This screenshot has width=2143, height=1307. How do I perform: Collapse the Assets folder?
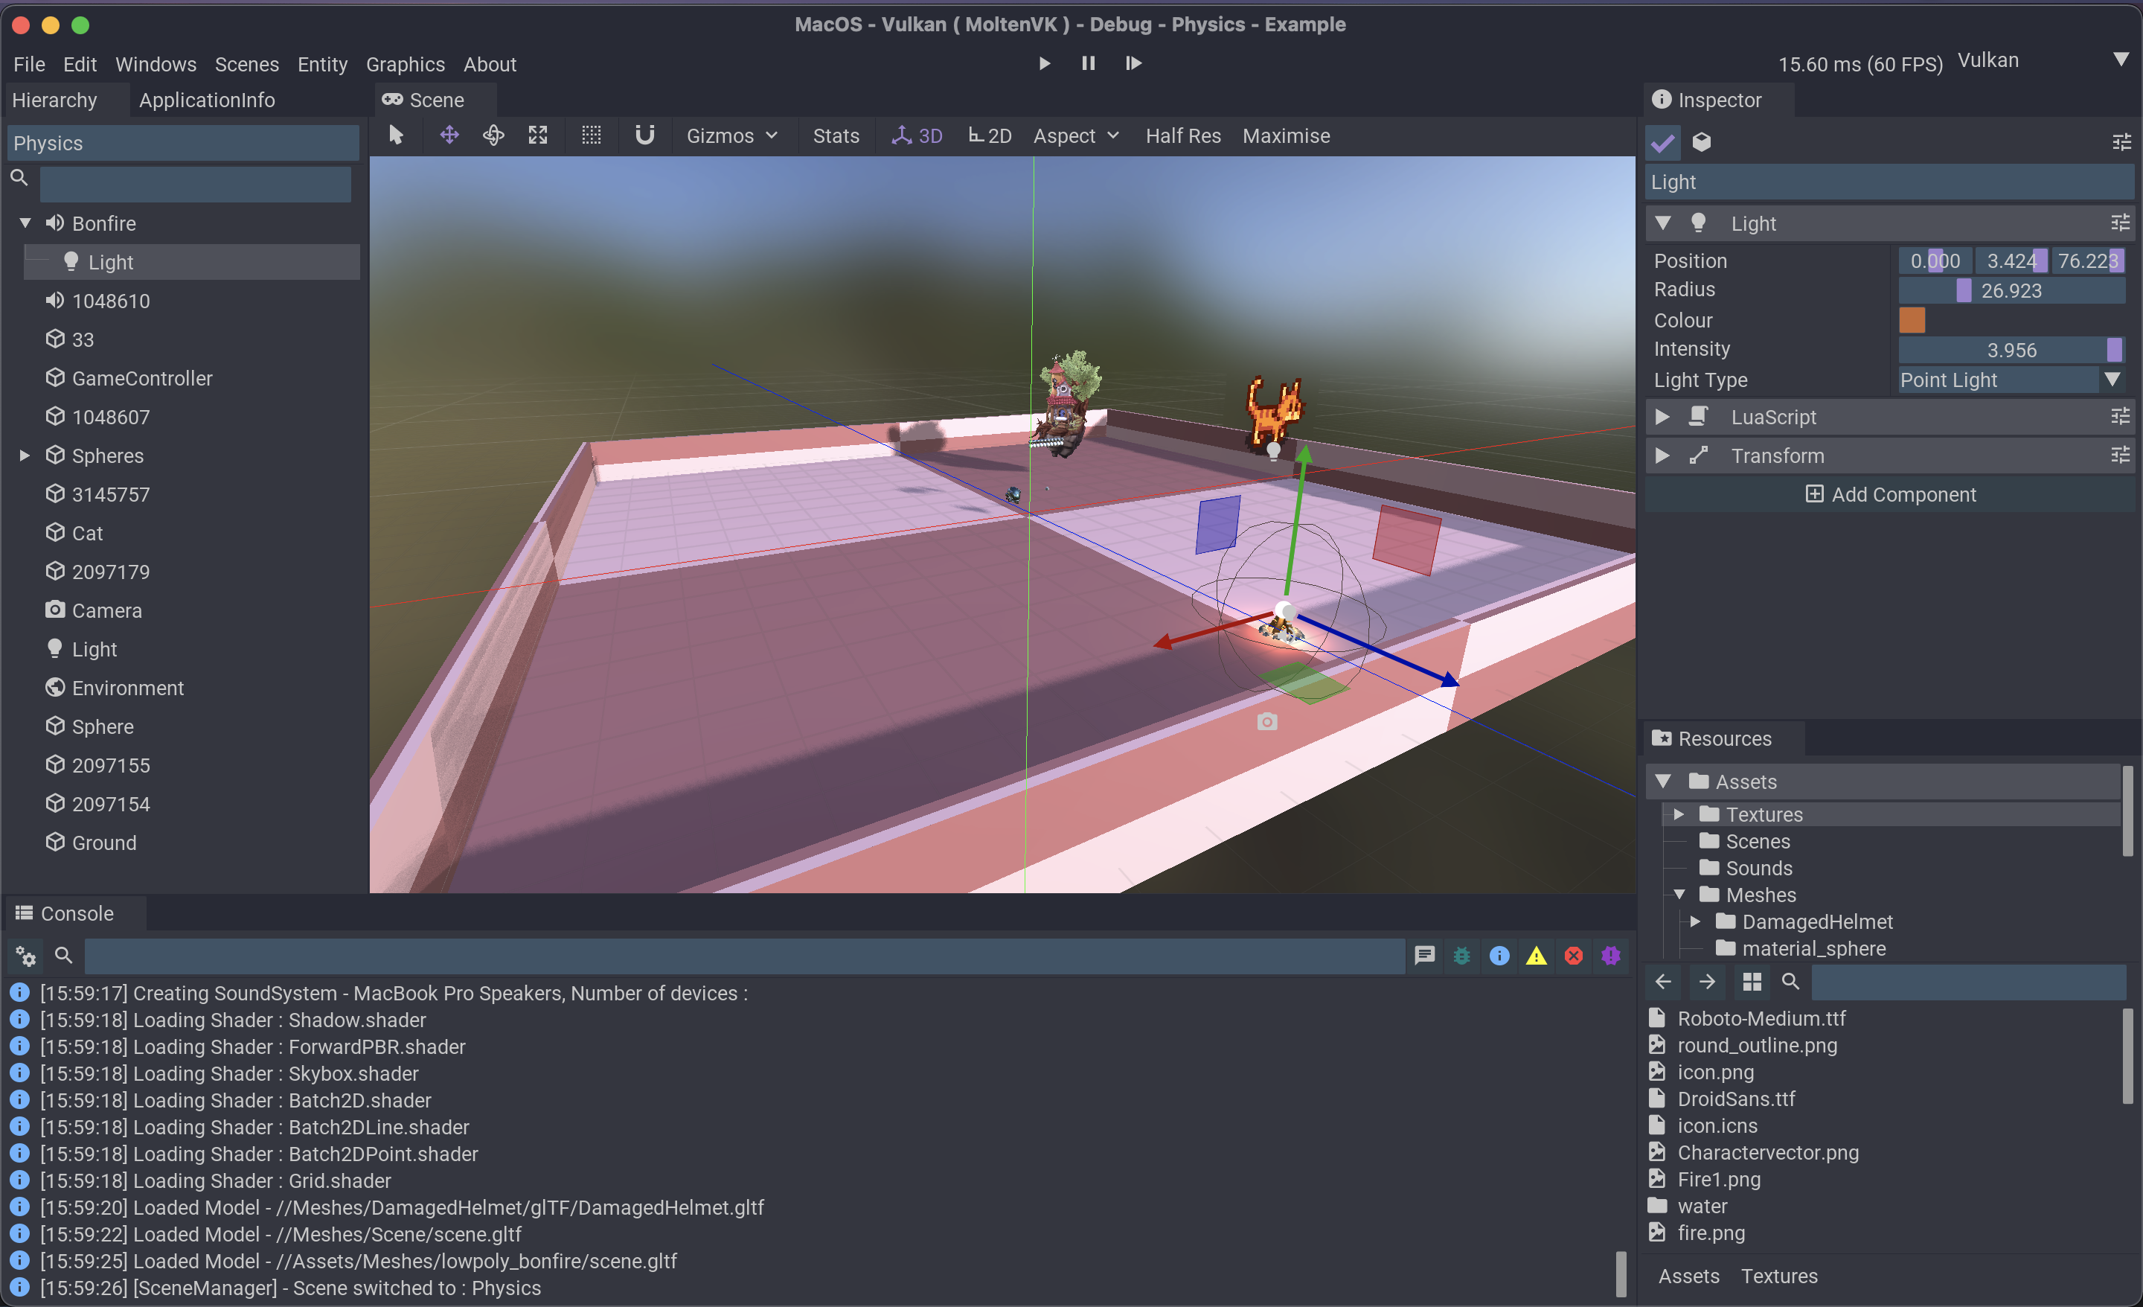[x=1663, y=782]
